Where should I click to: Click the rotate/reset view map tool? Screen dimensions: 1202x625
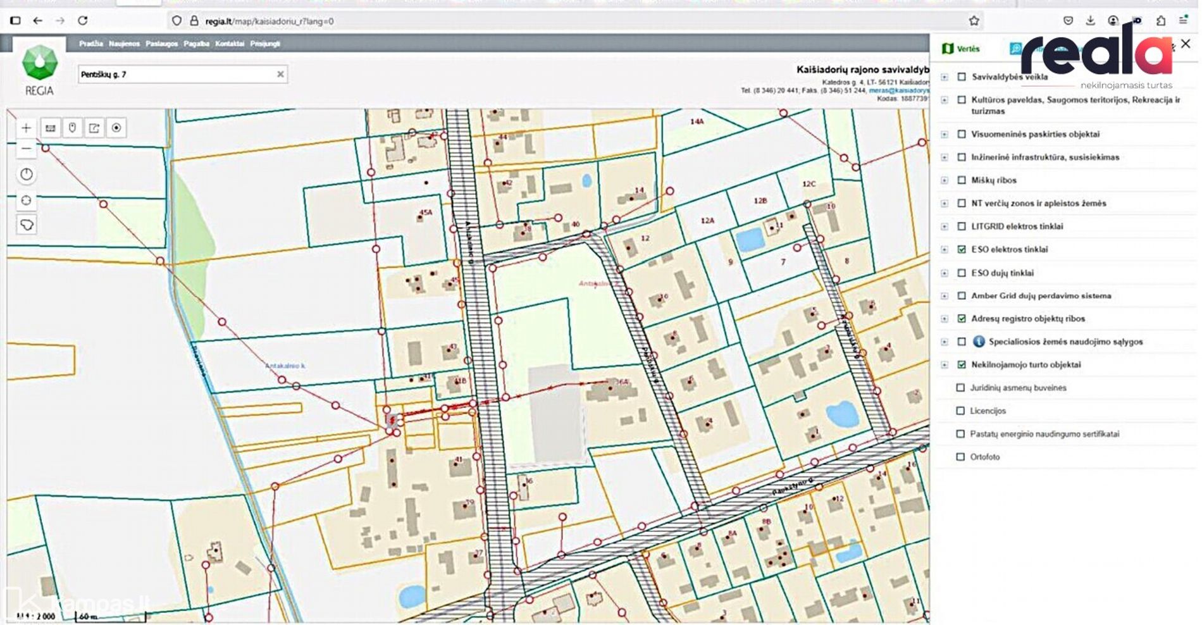[x=26, y=200]
